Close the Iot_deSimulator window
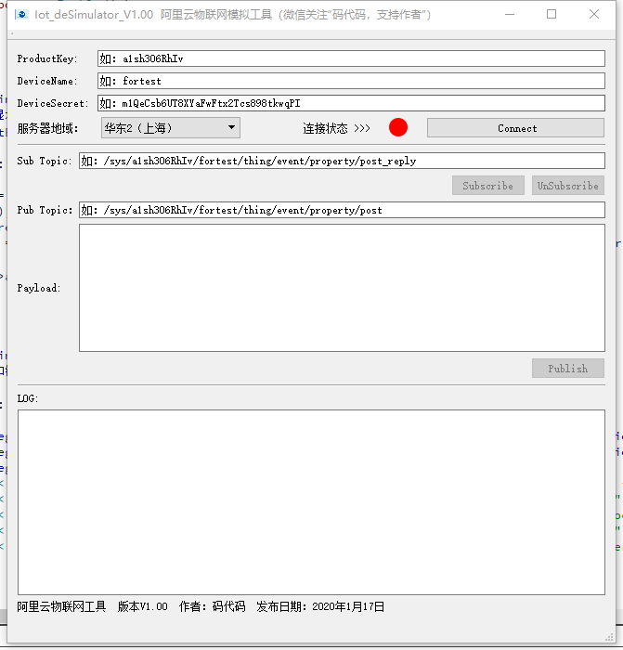Viewport: 623px width, 650px height. pos(594,15)
